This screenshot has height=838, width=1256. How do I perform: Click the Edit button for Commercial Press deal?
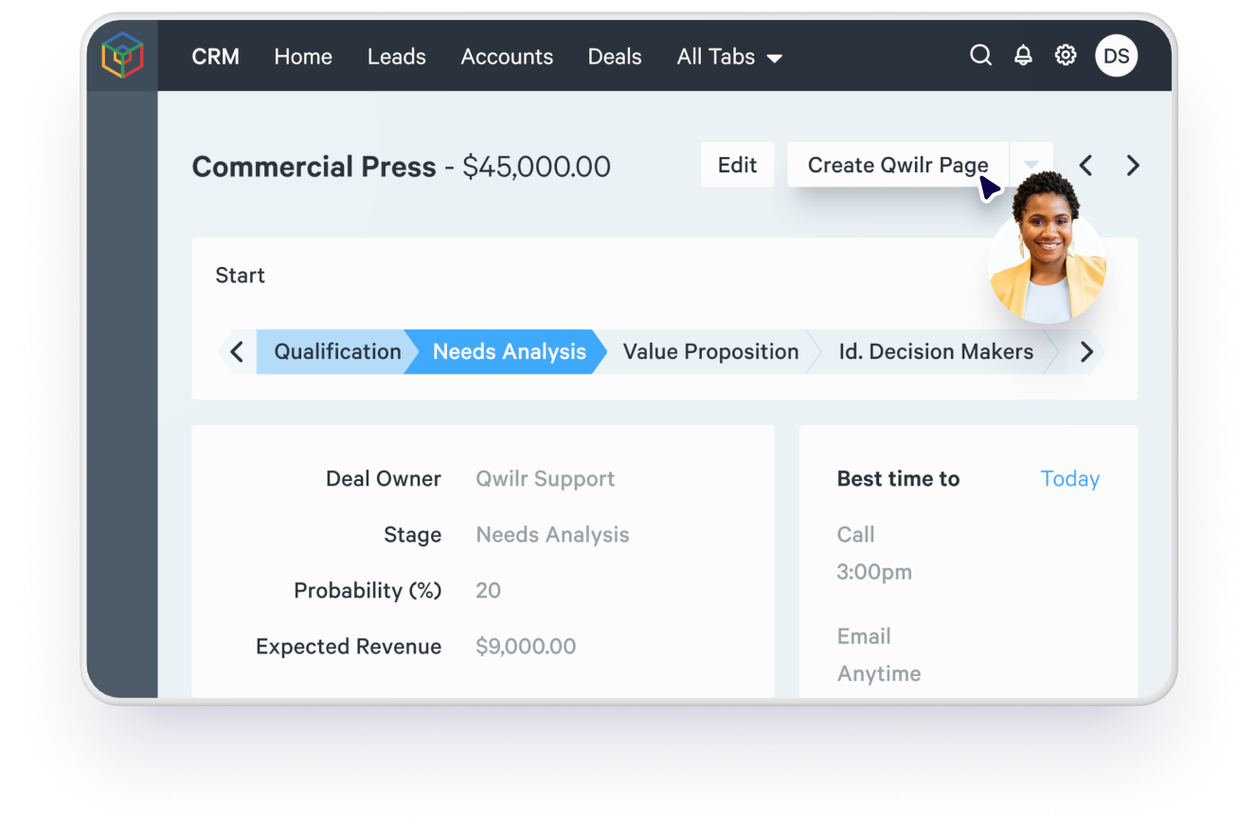[737, 165]
